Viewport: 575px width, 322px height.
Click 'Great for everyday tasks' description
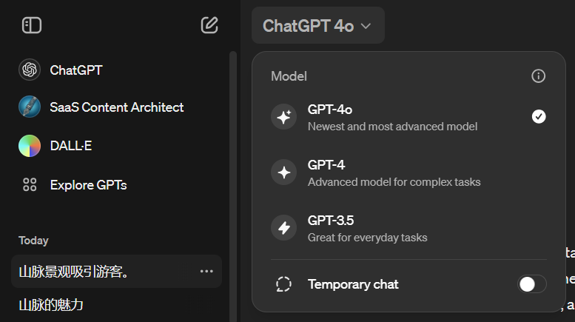pos(368,238)
